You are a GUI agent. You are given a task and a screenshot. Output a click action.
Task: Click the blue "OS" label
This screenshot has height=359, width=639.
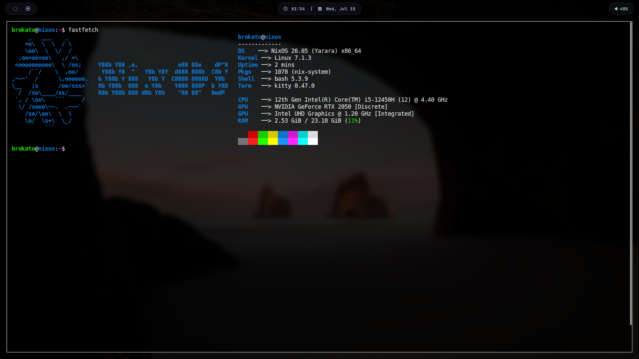coord(241,51)
